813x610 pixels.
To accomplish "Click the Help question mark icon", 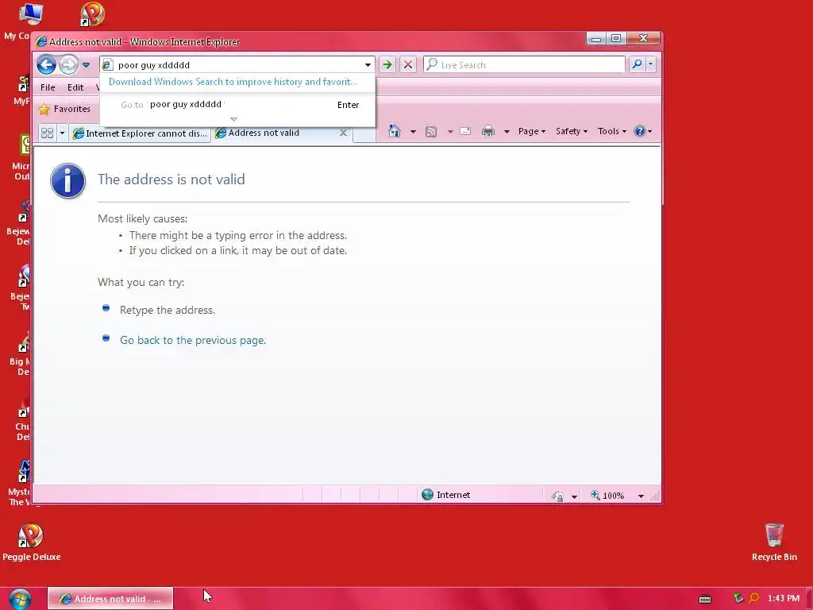I will click(x=640, y=131).
